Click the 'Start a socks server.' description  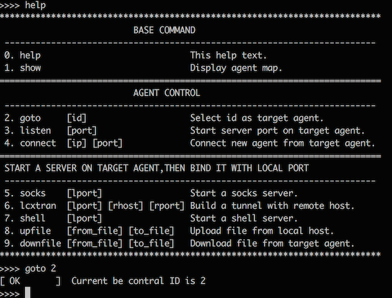pos(244,193)
